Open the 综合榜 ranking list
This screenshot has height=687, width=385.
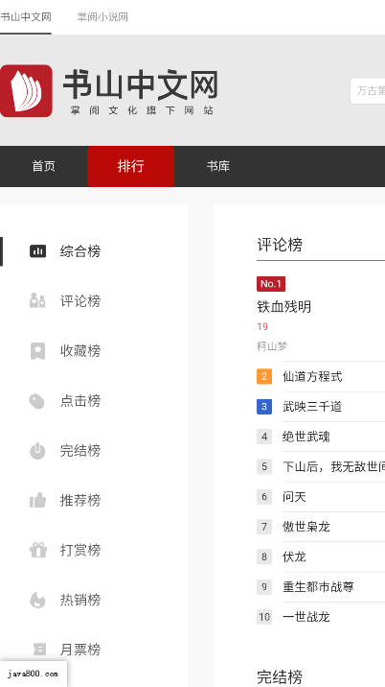[x=80, y=251]
